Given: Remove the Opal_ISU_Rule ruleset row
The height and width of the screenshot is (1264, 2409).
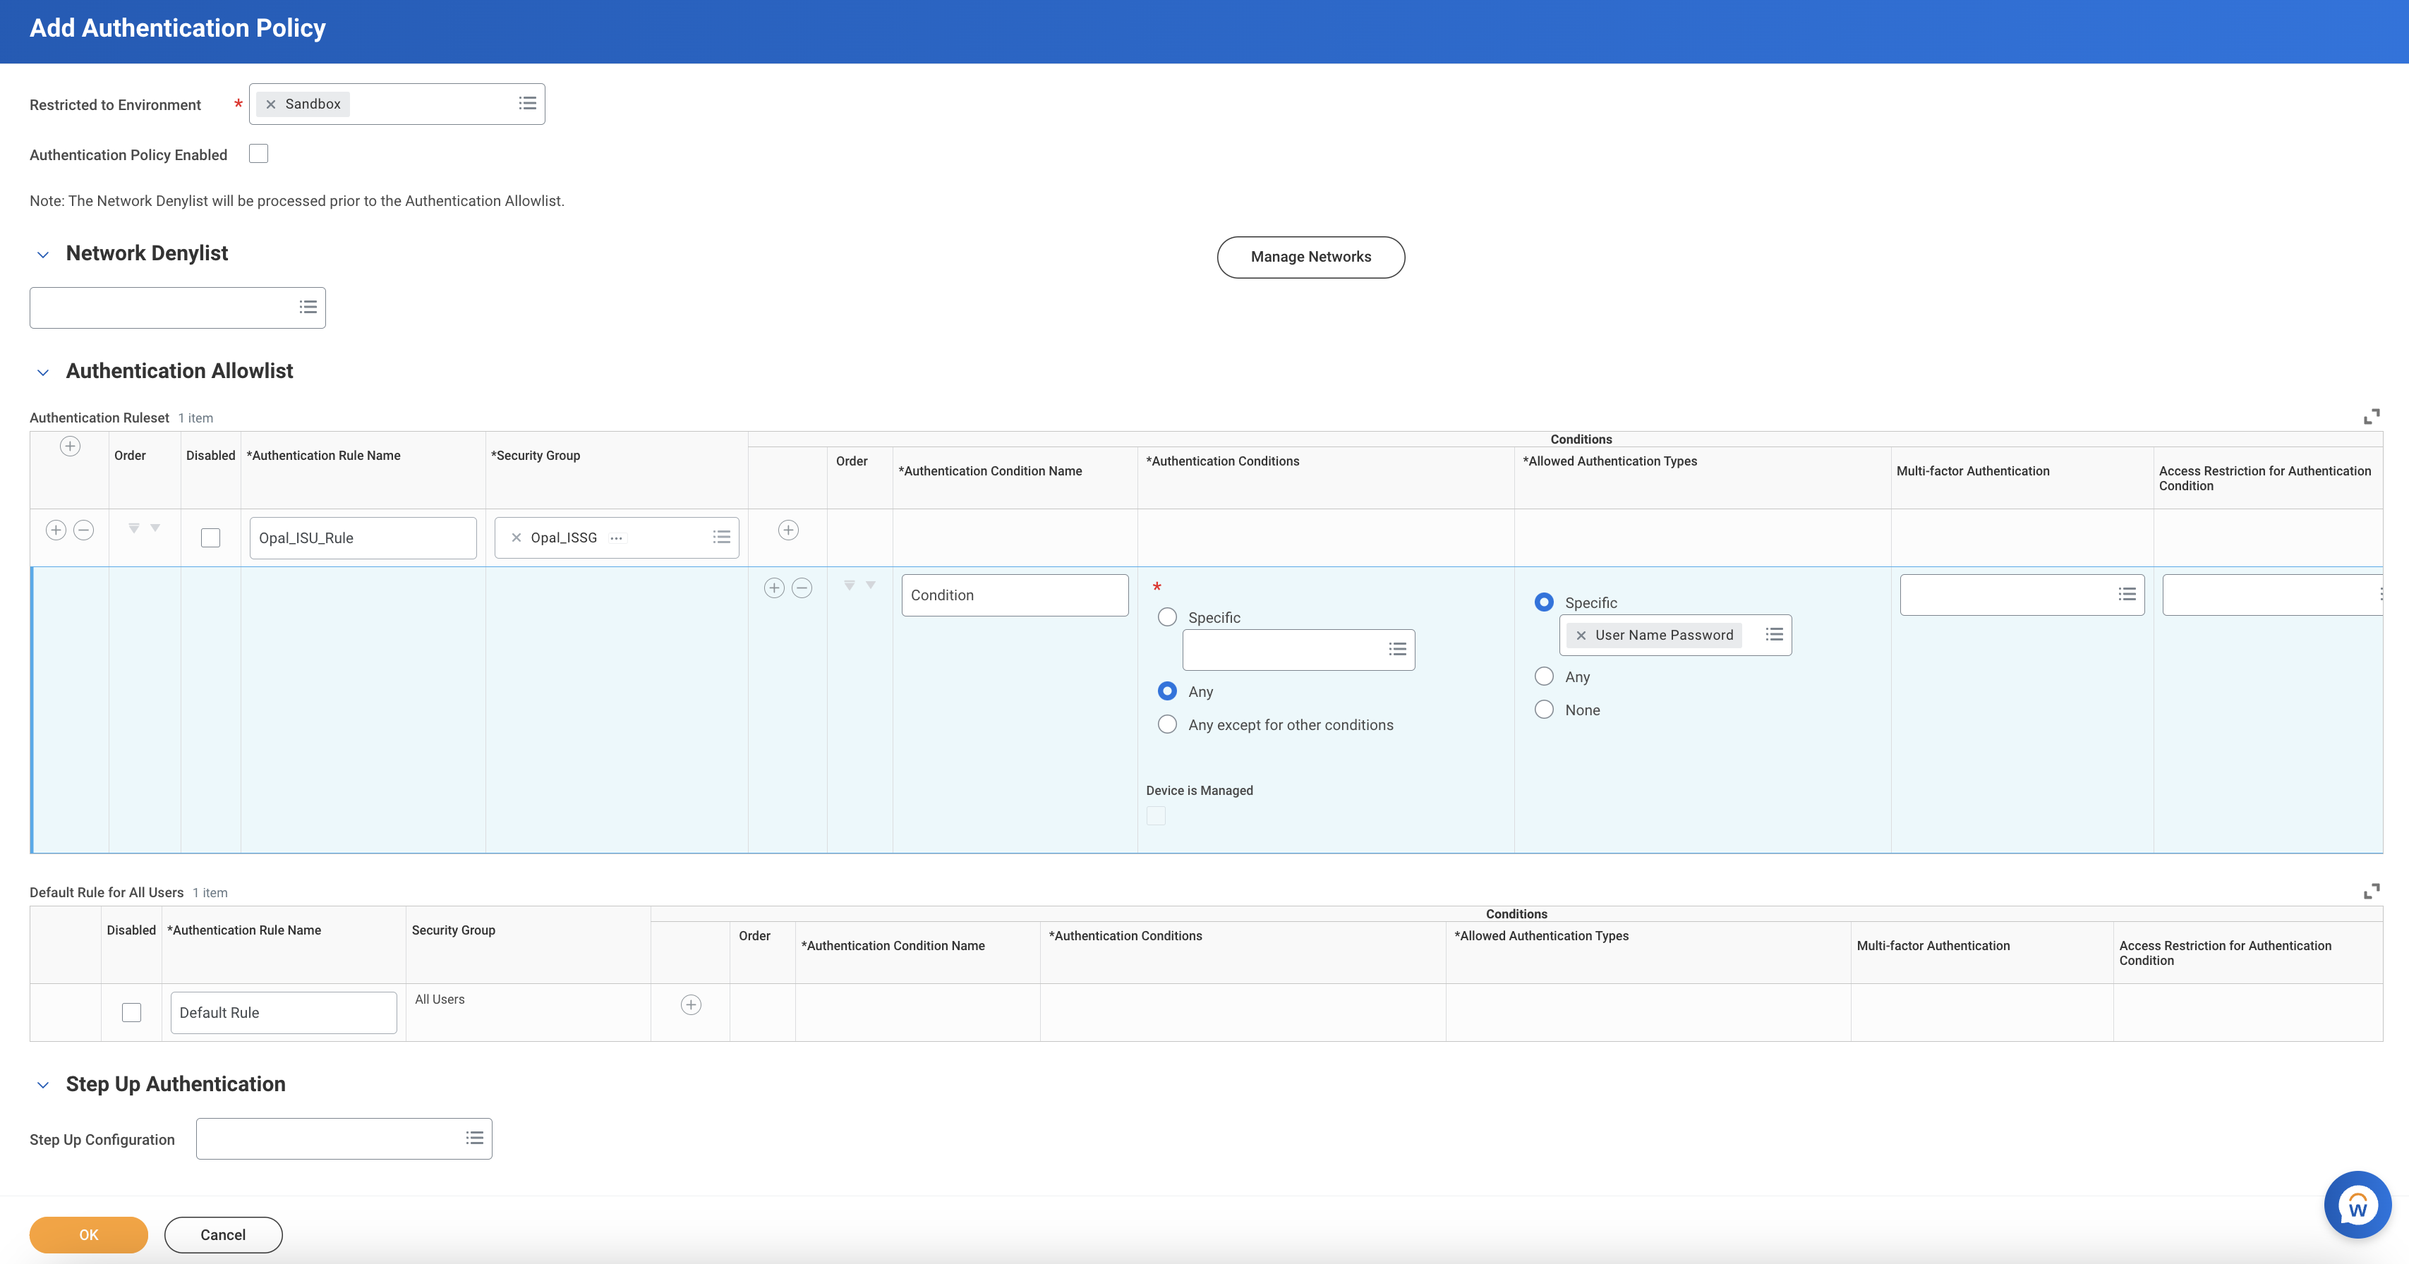Looking at the screenshot, I should pos(83,530).
